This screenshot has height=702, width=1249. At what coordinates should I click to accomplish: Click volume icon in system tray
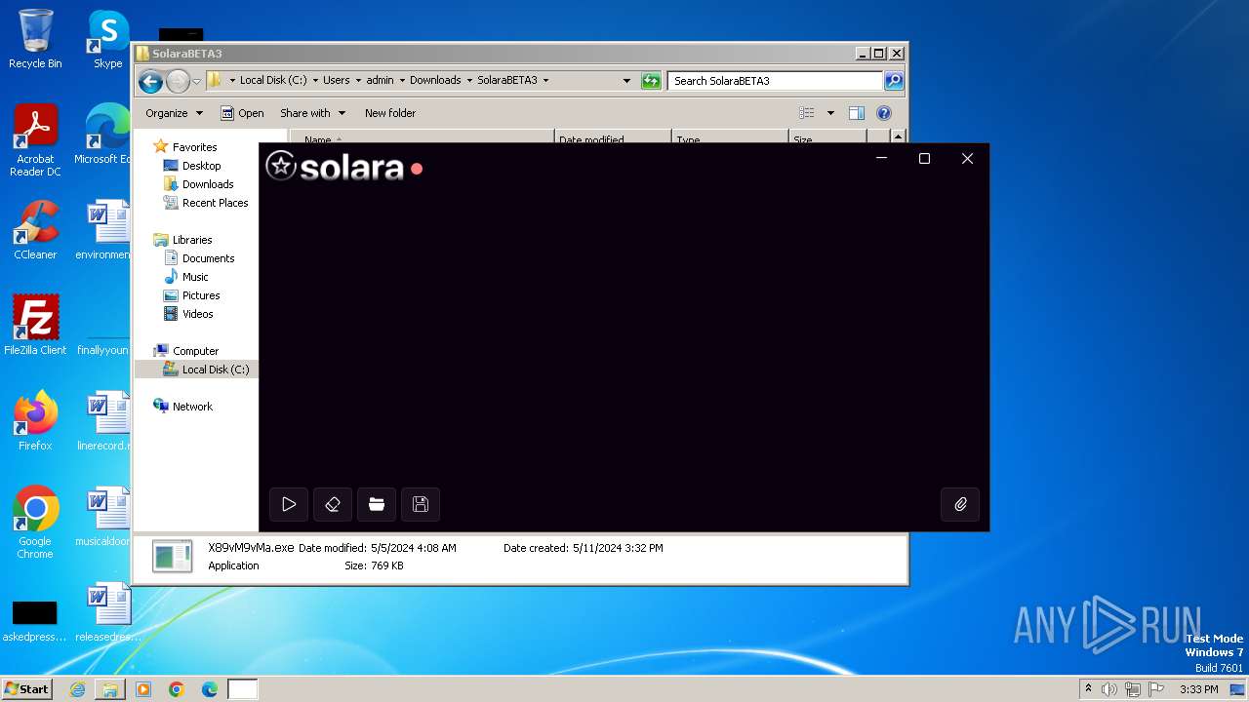[x=1109, y=689]
